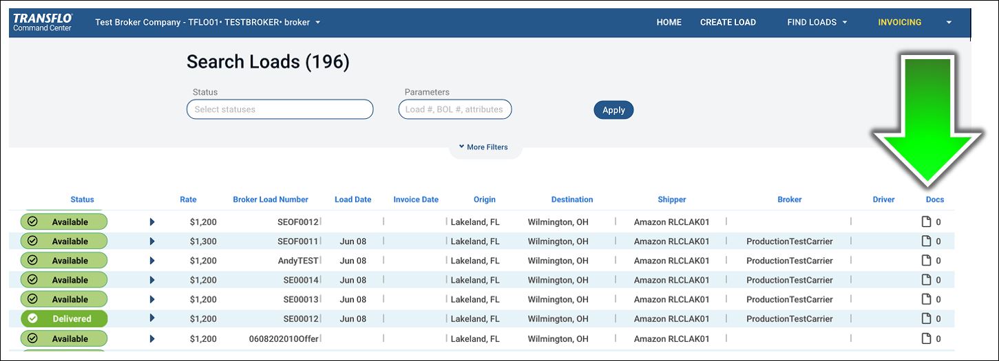Viewport: 999px width, 361px height.
Task: View the docs icon for load SE00013
Action: pos(926,299)
